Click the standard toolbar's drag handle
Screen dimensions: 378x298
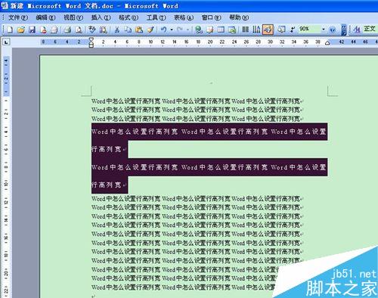coord(3,29)
